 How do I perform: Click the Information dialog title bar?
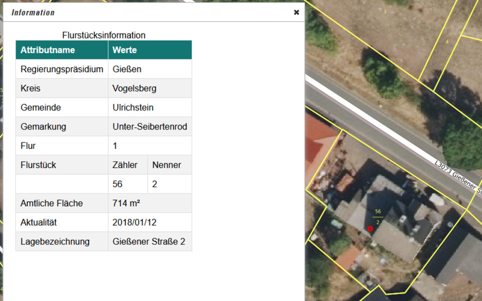tap(151, 13)
